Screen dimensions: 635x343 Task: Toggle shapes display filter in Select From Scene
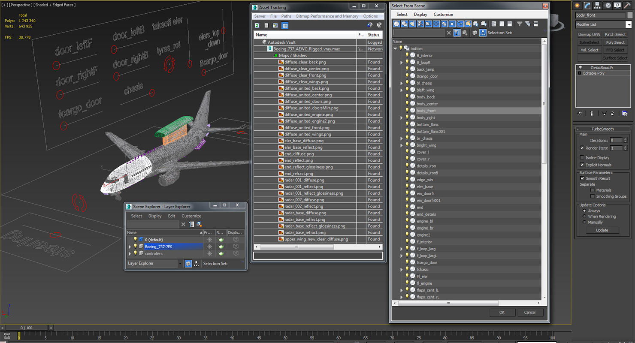pos(404,24)
